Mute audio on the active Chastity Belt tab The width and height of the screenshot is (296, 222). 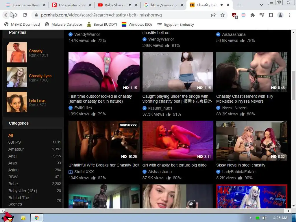(222, 5)
